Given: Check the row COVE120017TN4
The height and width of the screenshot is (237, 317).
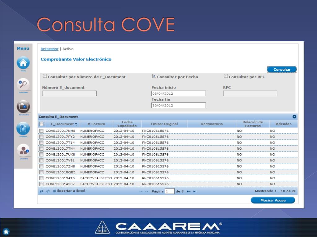Looking at the screenshot, I should point(41,148).
